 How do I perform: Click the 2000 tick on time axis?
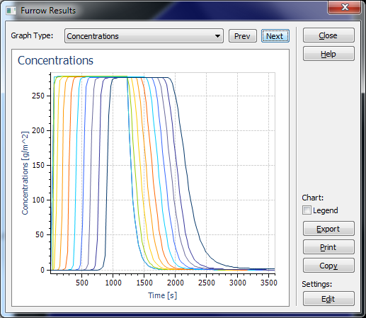(175, 283)
